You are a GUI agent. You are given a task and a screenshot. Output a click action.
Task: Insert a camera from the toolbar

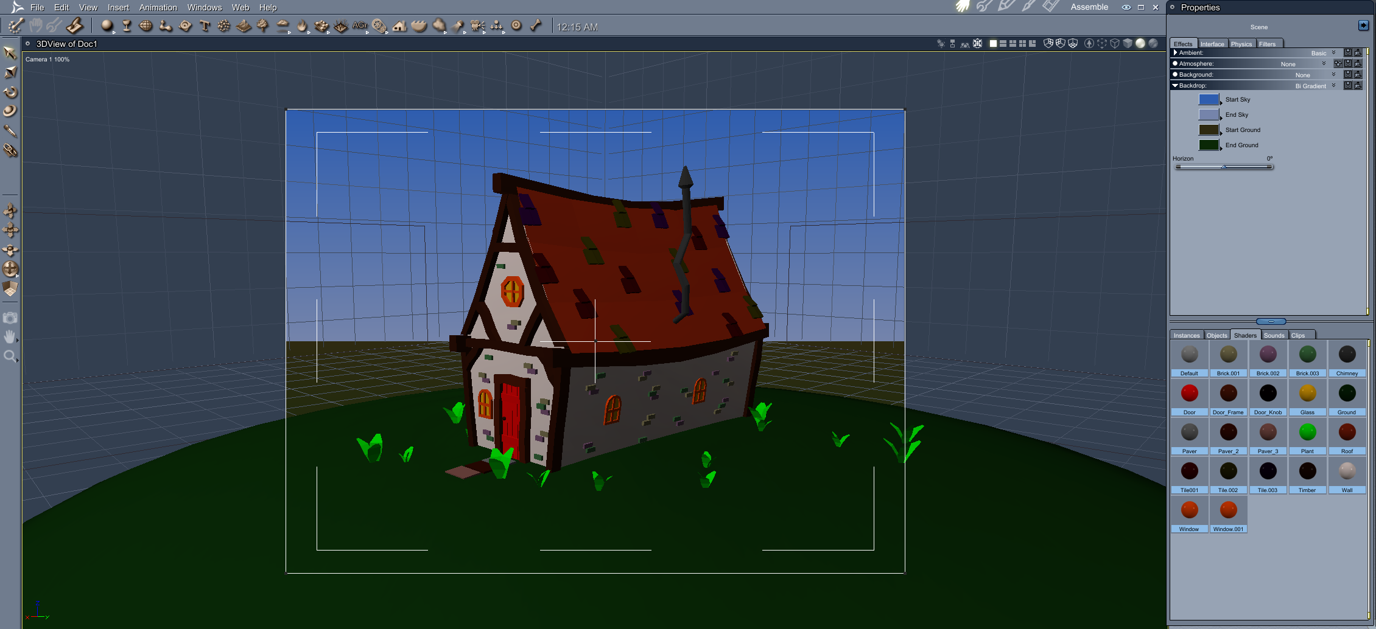click(478, 26)
